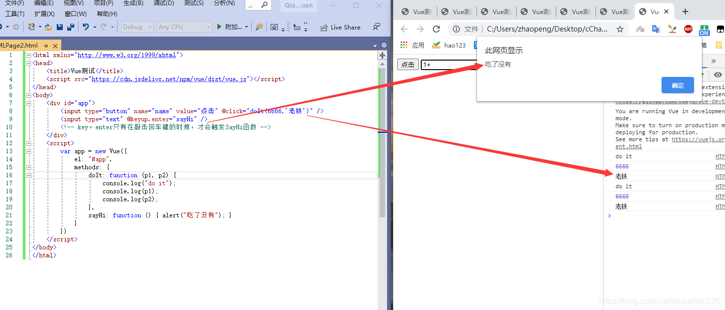Collapse the div app block on line 7
725x310 pixels.
click(x=29, y=103)
